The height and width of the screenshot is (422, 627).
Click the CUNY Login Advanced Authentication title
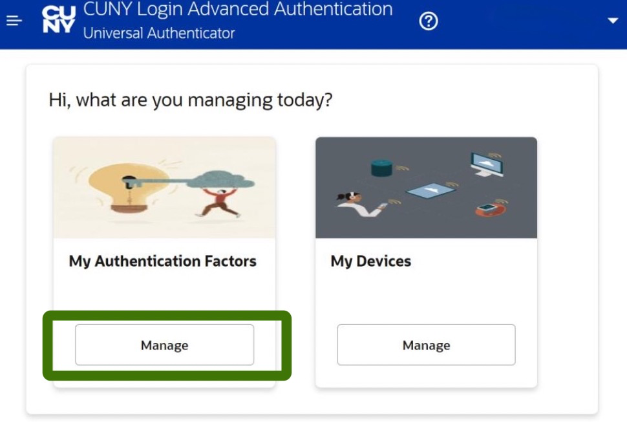click(238, 9)
